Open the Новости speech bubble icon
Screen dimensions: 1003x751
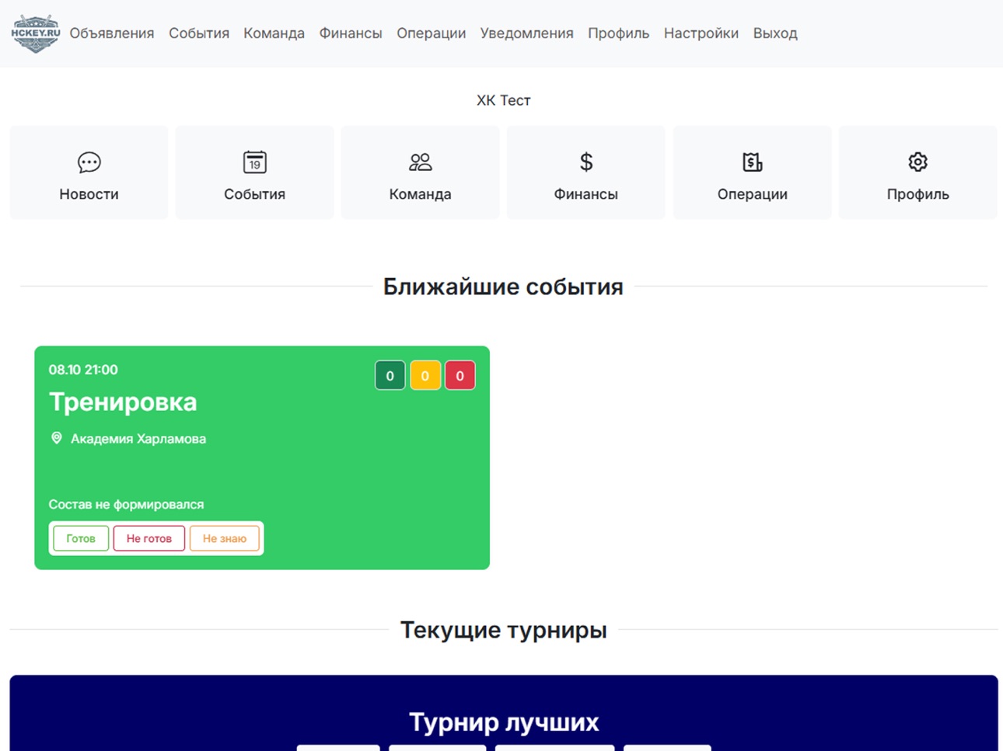(x=89, y=162)
